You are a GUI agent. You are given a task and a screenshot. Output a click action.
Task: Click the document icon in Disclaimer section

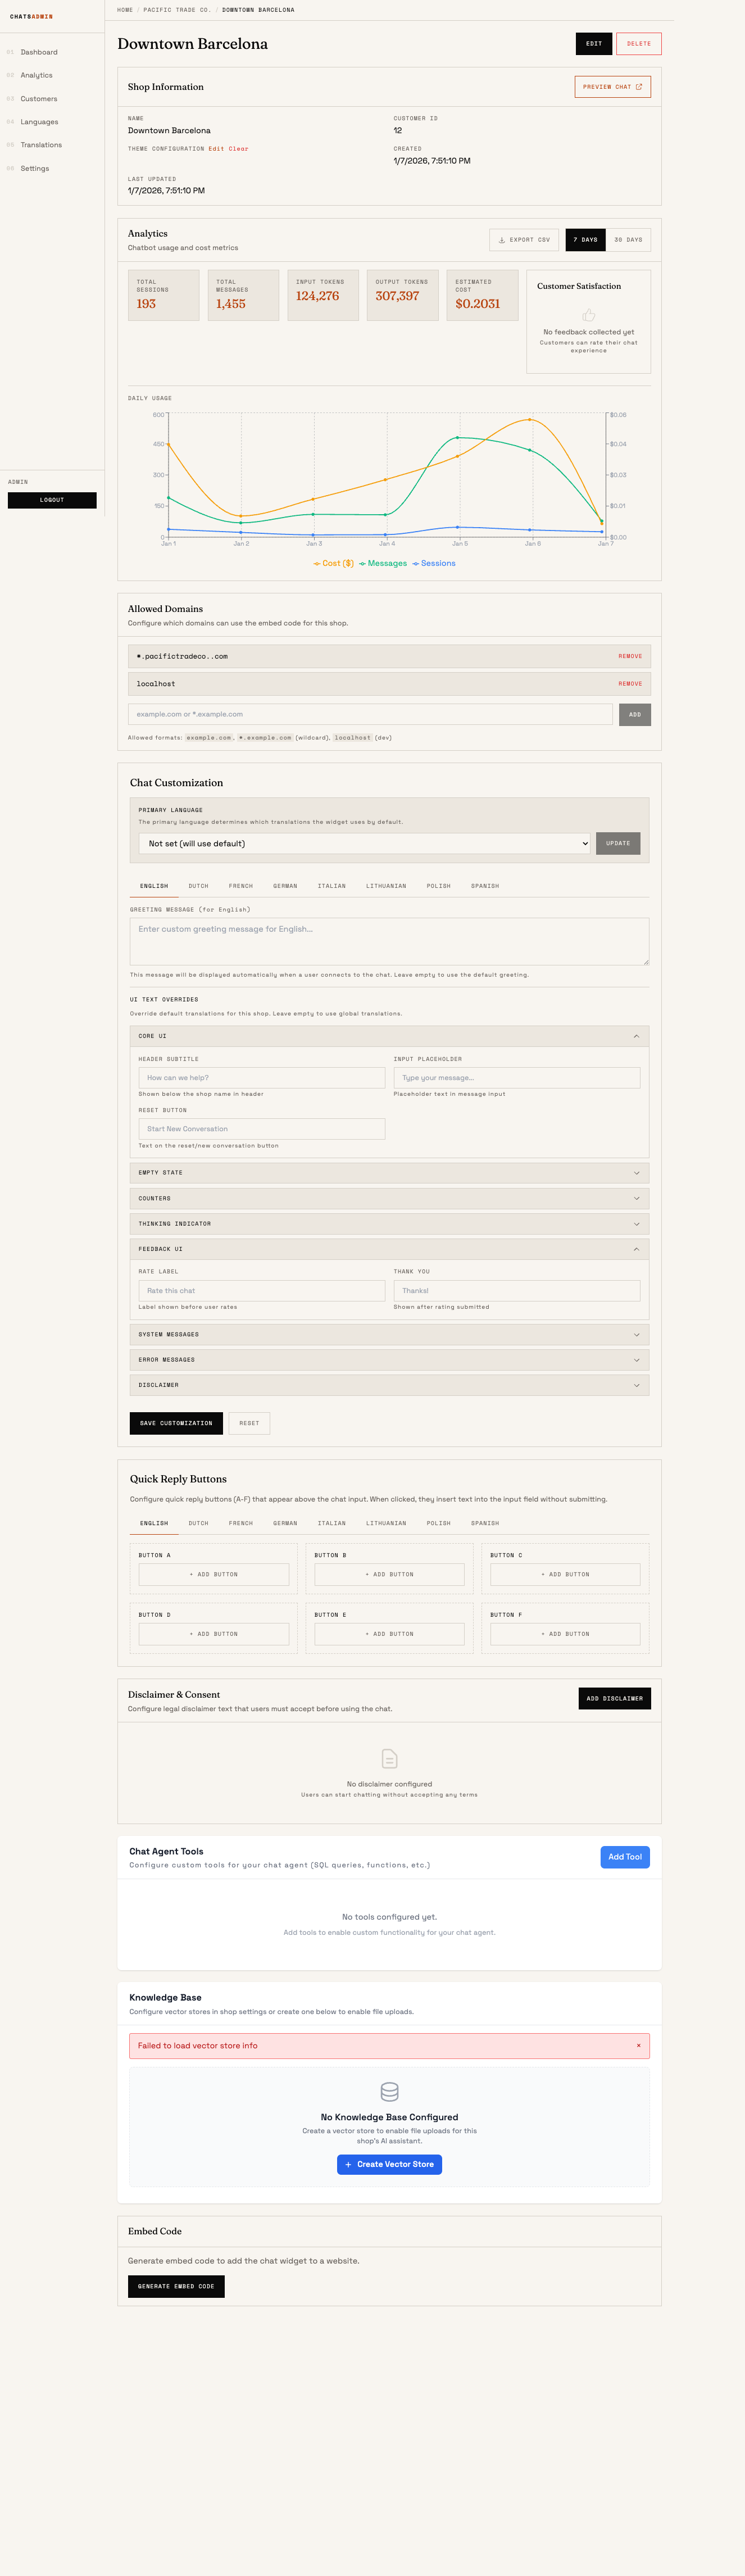point(389,1758)
